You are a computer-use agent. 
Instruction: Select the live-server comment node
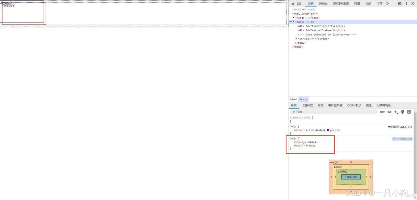pos(327,35)
